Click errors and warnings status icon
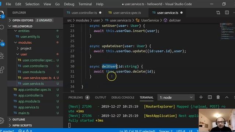235x132 pixels. coord(25,131)
